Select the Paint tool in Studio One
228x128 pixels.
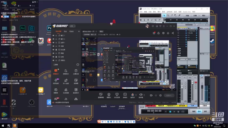point(179,15)
